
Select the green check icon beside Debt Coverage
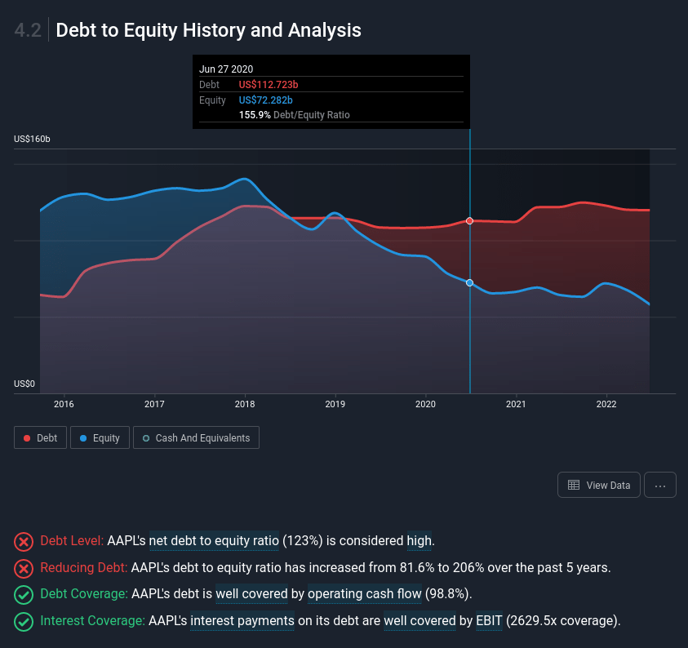(x=24, y=595)
